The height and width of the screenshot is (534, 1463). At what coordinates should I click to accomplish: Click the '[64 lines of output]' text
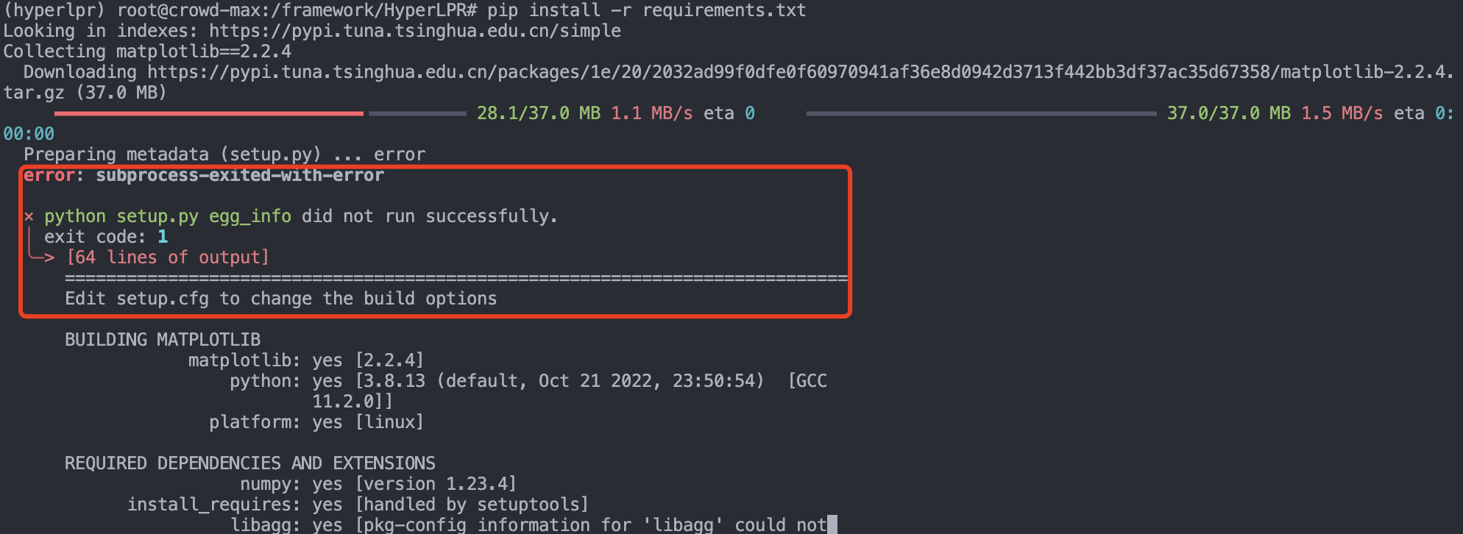[168, 257]
